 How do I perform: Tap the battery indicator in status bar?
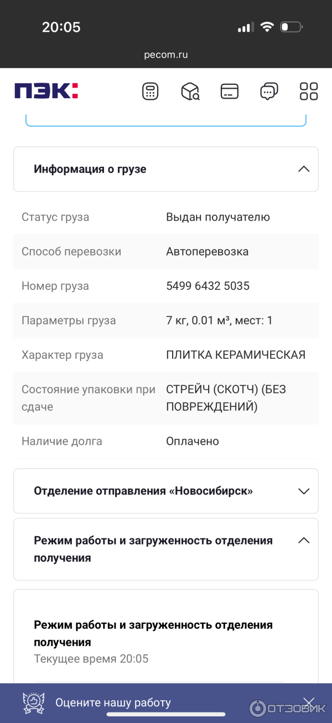(290, 27)
